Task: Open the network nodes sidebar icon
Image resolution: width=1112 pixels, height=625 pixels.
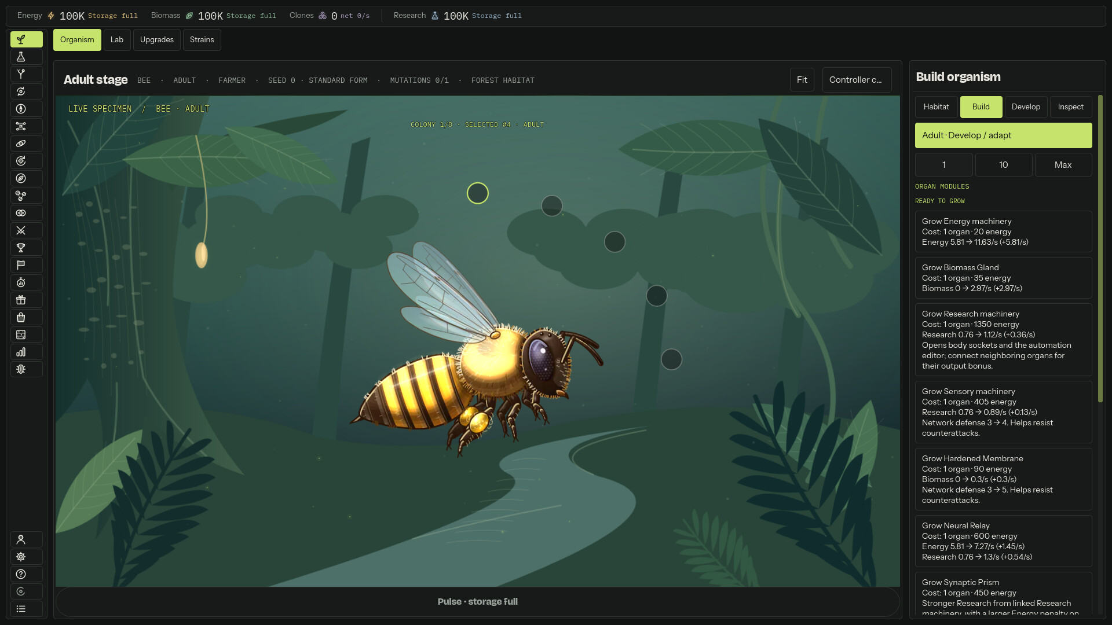Action: pyautogui.click(x=26, y=126)
